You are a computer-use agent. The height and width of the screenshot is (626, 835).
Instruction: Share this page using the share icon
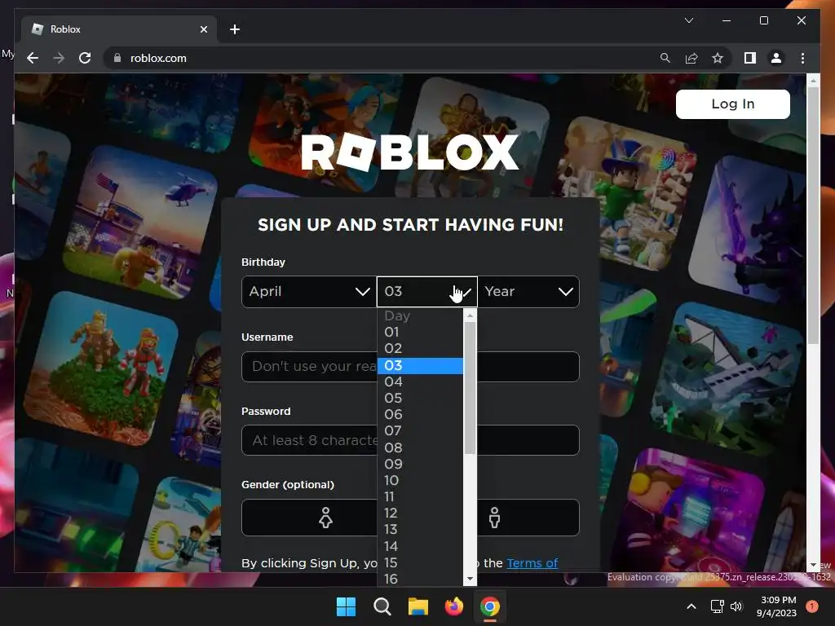pyautogui.click(x=691, y=58)
